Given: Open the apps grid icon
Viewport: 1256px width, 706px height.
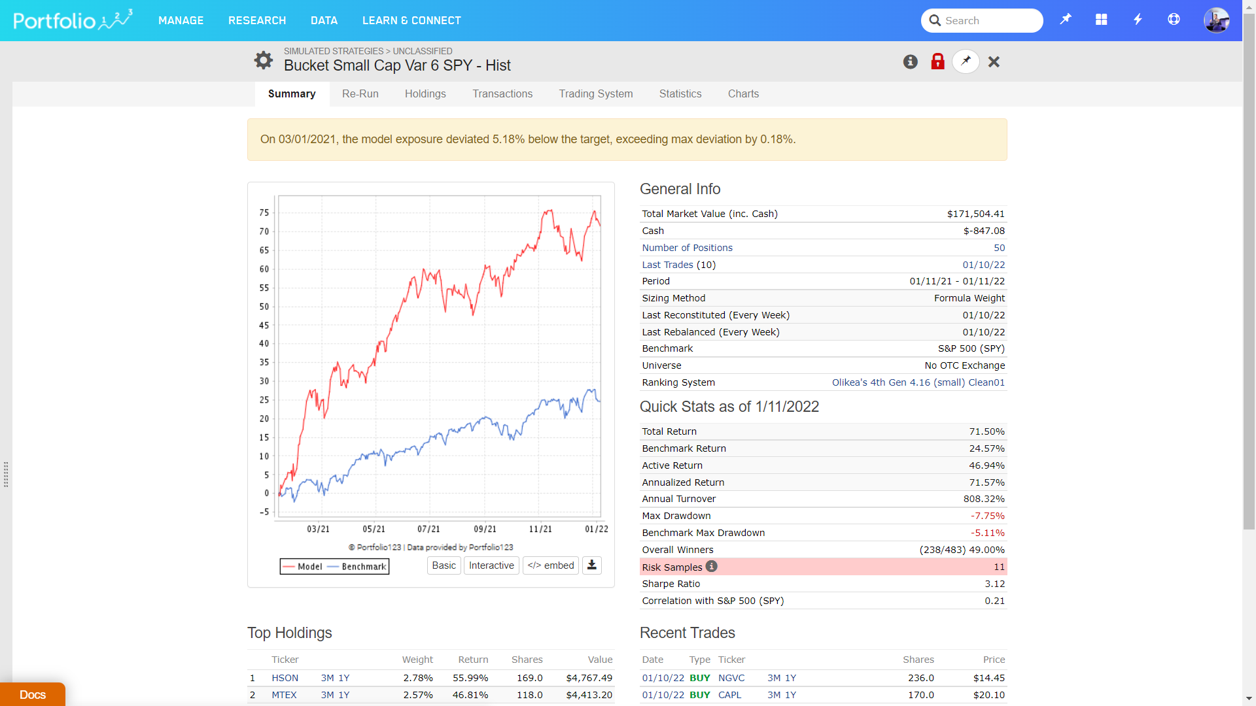Looking at the screenshot, I should (x=1102, y=20).
